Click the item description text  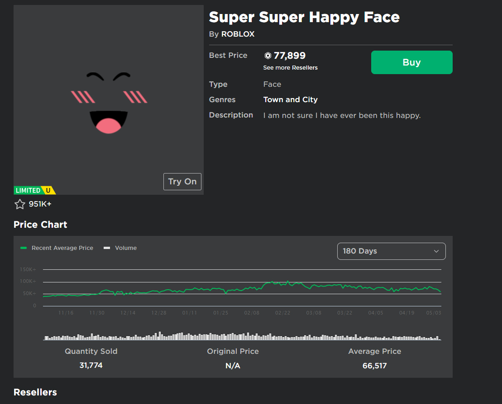point(342,115)
